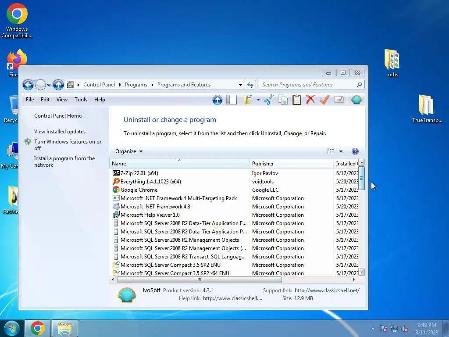
Task: Click the Up arrow beside address bar
Action: tap(58, 85)
